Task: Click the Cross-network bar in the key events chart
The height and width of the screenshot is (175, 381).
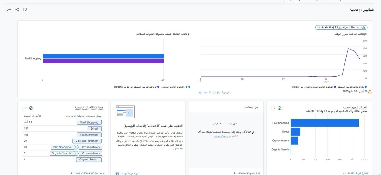Action: (294, 141)
